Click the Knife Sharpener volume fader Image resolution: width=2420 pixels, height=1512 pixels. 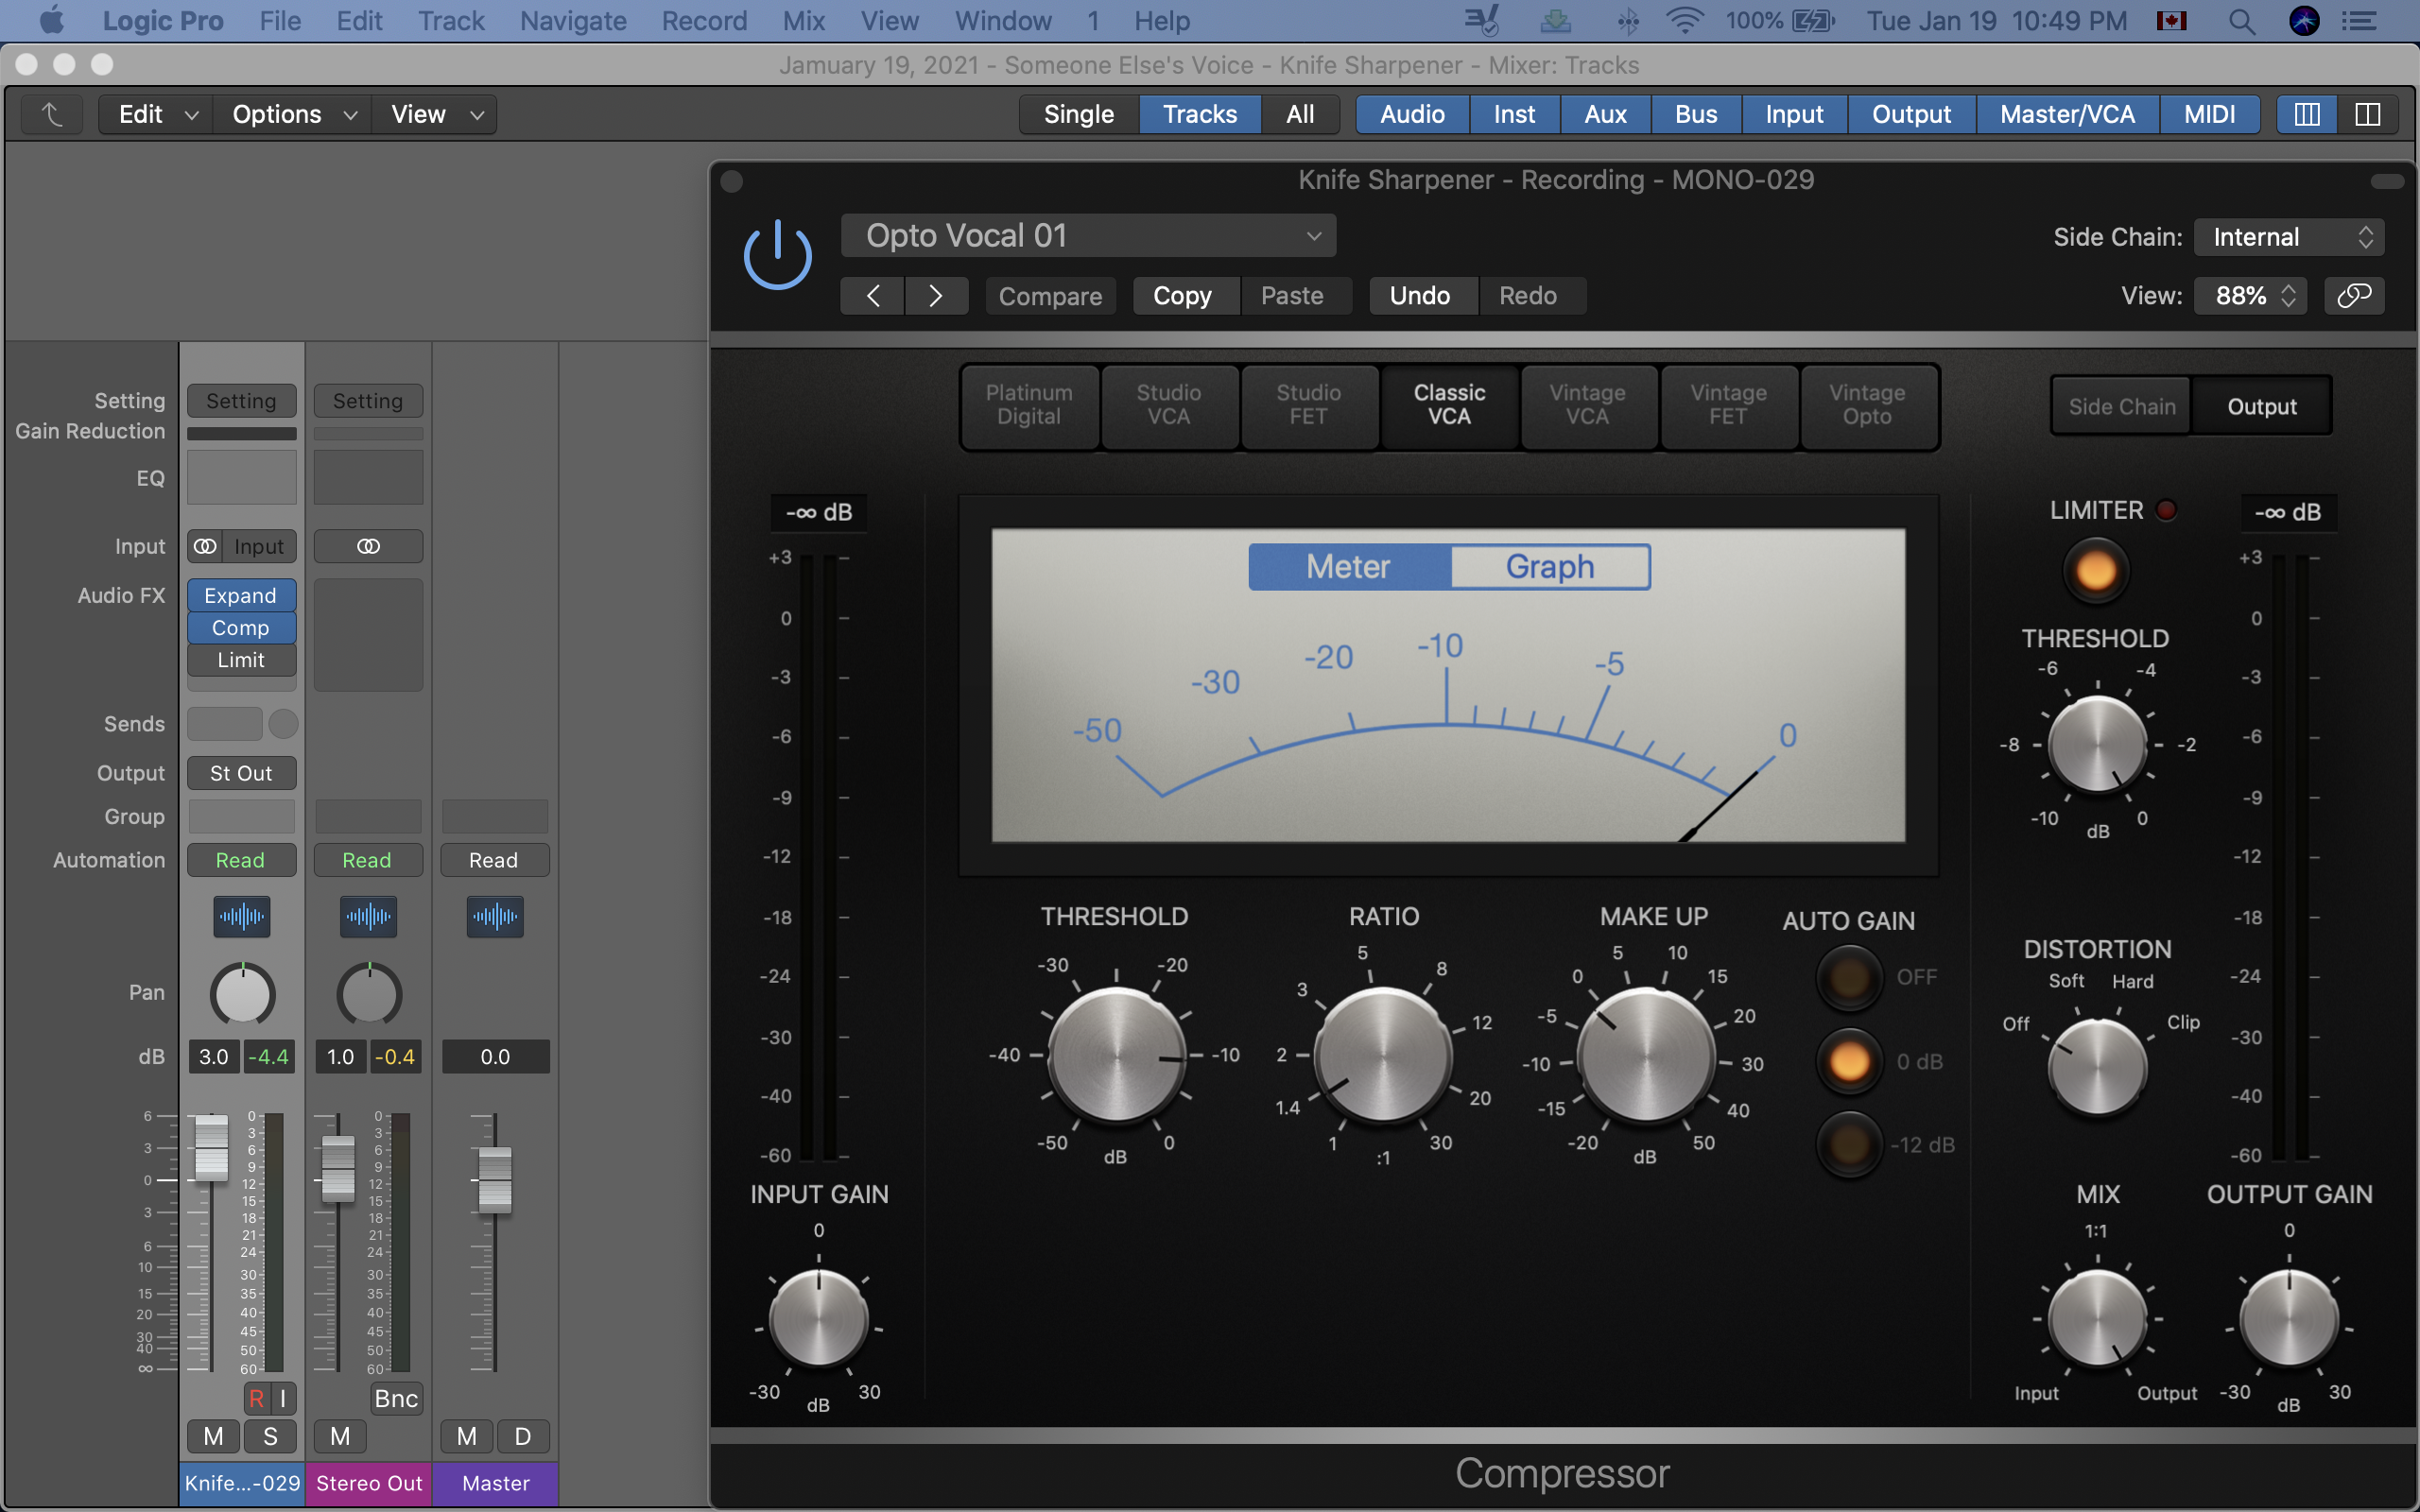(x=211, y=1147)
